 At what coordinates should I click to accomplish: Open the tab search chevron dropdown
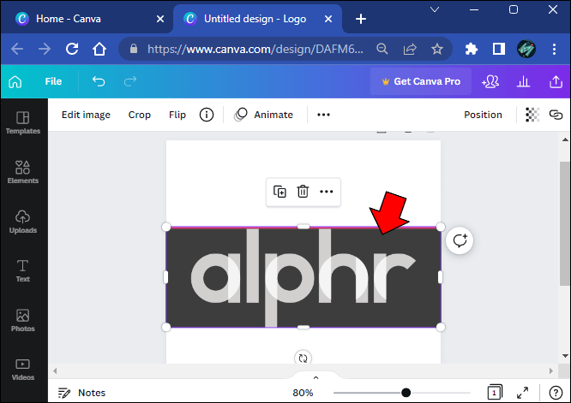[x=435, y=9]
